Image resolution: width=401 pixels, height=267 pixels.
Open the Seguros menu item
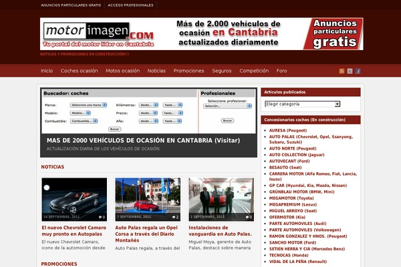point(222,71)
